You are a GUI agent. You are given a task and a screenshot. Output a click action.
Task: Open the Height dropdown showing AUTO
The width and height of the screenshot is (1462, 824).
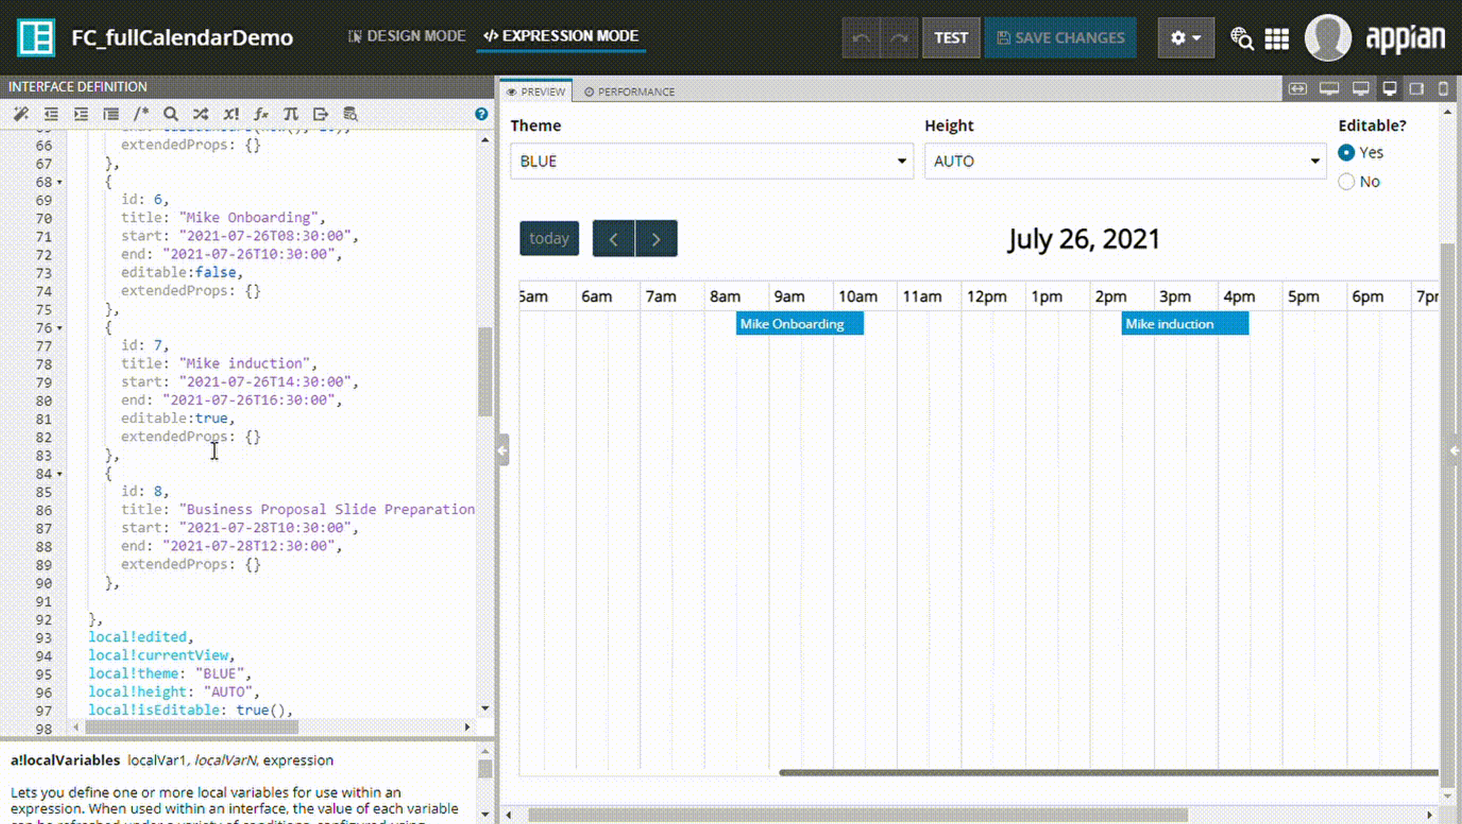1125,161
